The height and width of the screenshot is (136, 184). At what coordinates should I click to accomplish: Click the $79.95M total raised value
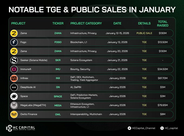[x=163, y=105]
